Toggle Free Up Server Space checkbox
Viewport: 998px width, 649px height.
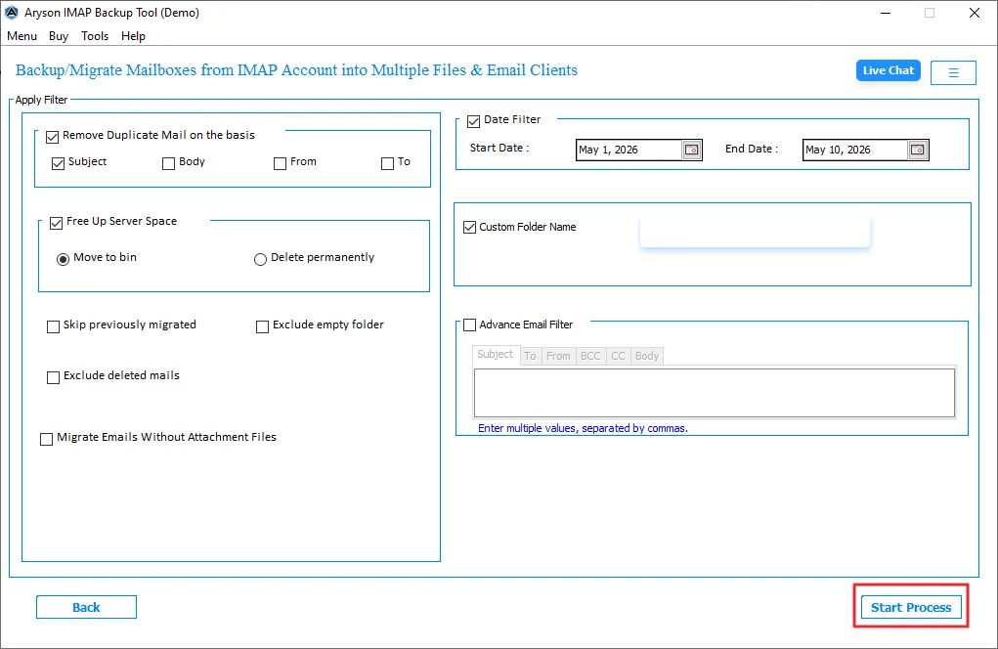click(x=56, y=223)
